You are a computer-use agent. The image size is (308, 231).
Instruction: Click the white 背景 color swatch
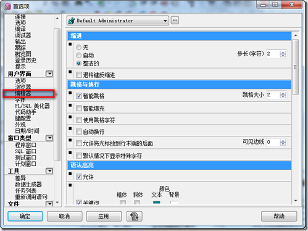(x=174, y=203)
